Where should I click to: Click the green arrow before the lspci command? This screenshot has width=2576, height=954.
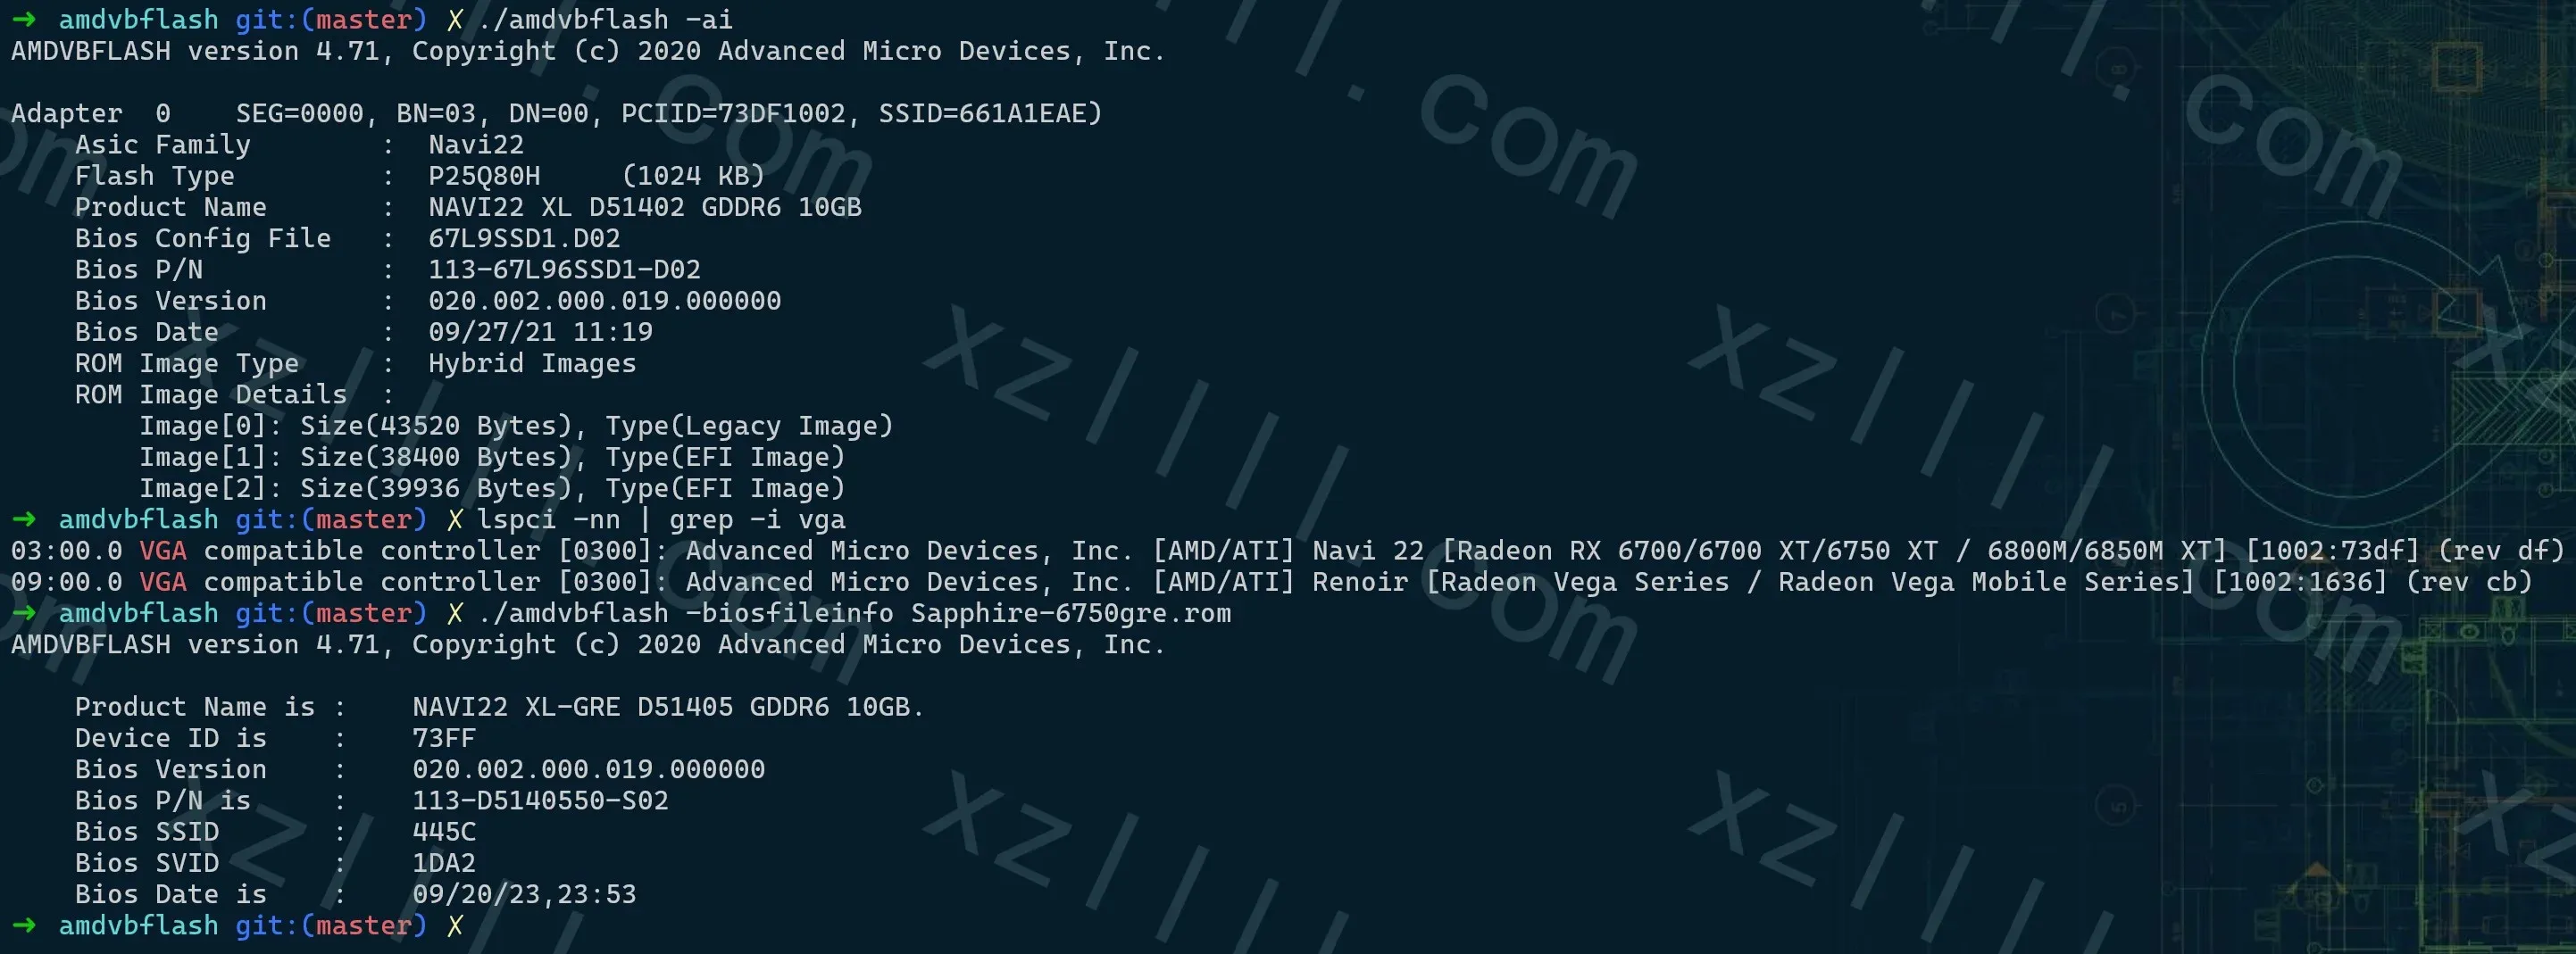point(24,519)
